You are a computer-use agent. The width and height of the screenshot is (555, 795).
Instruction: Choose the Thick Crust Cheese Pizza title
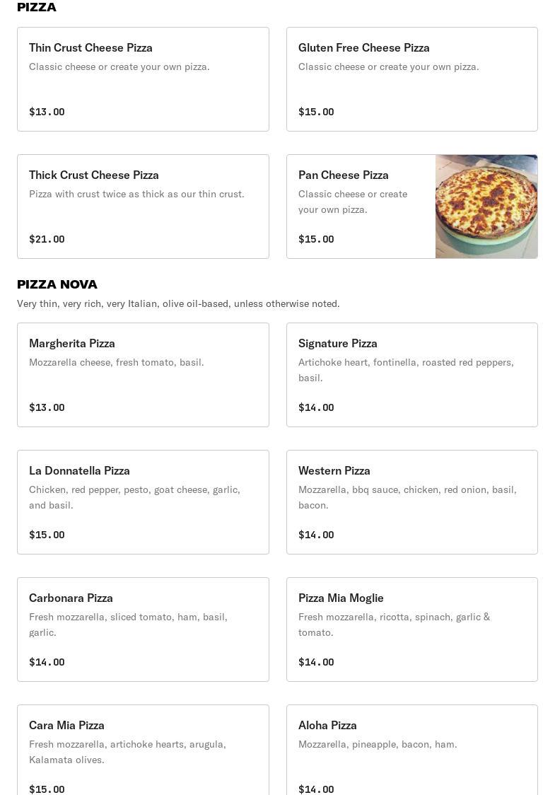pyautogui.click(x=94, y=175)
